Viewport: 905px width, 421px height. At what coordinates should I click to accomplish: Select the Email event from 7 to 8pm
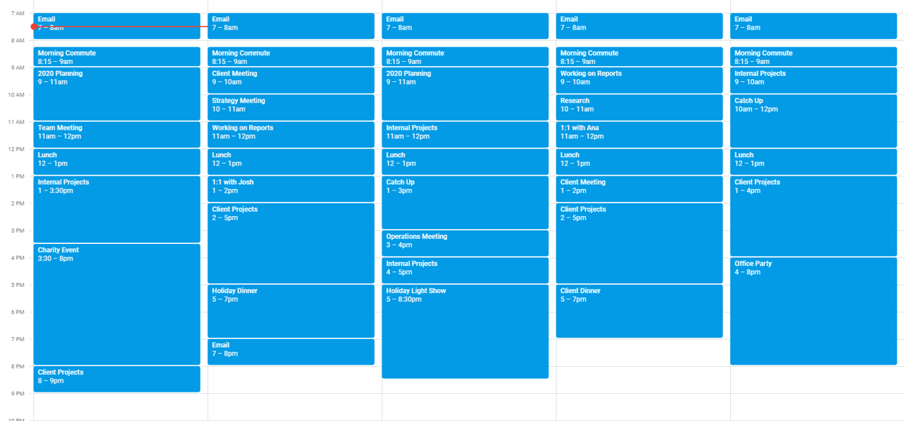(x=290, y=351)
